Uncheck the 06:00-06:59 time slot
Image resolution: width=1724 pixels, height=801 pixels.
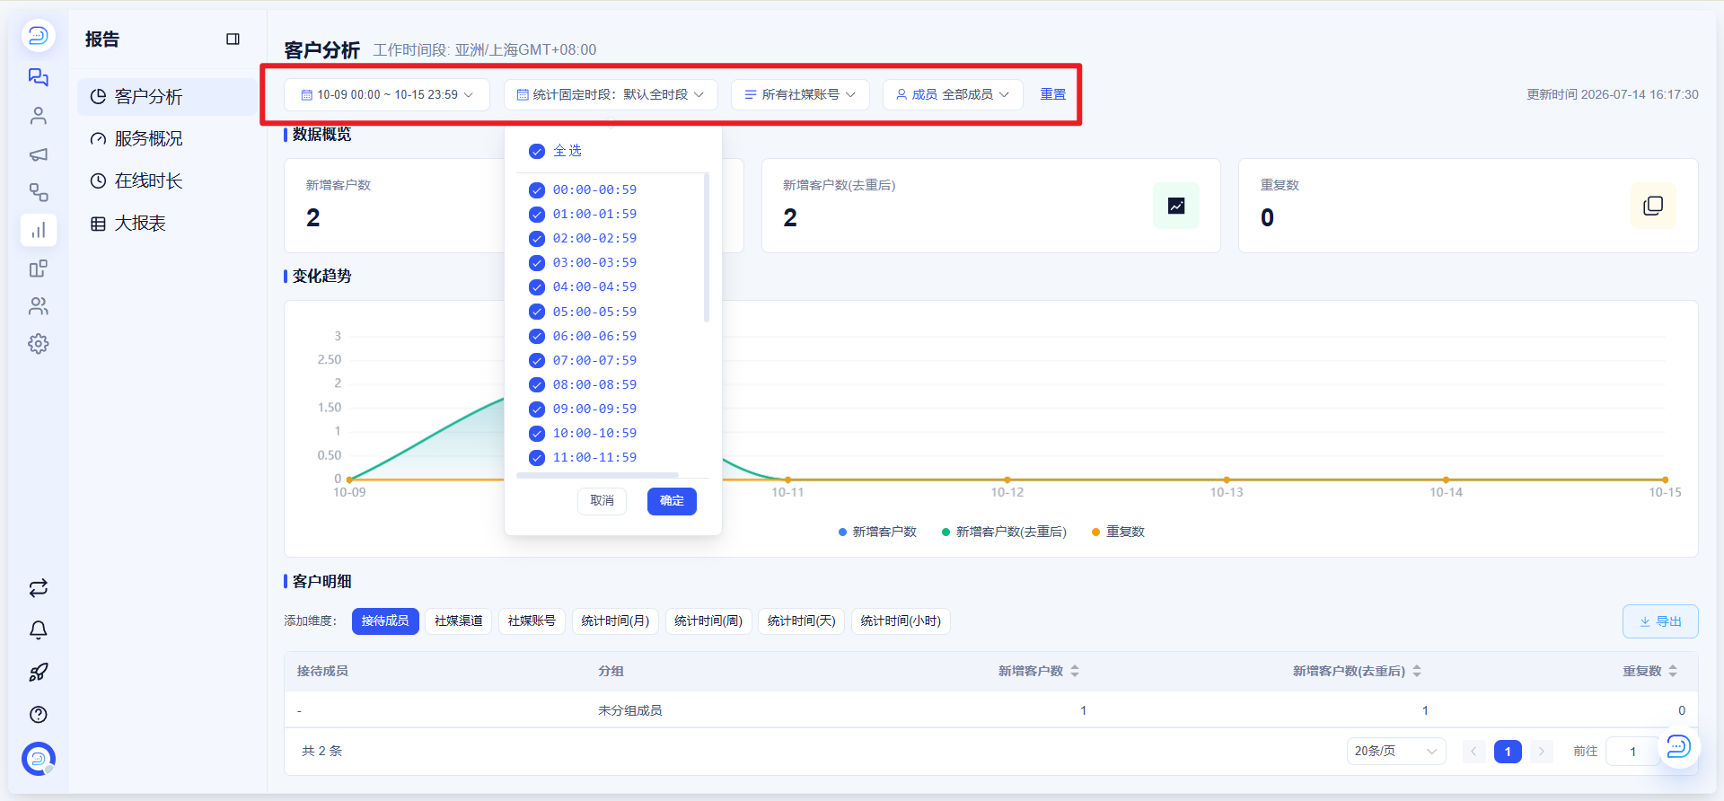coord(537,336)
